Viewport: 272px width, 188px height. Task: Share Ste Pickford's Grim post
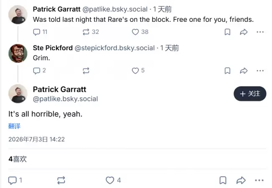pos(244,71)
